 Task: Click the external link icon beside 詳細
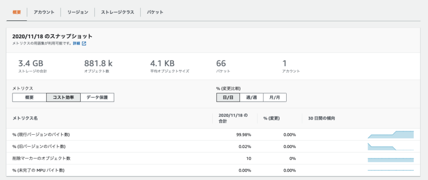pos(84,43)
